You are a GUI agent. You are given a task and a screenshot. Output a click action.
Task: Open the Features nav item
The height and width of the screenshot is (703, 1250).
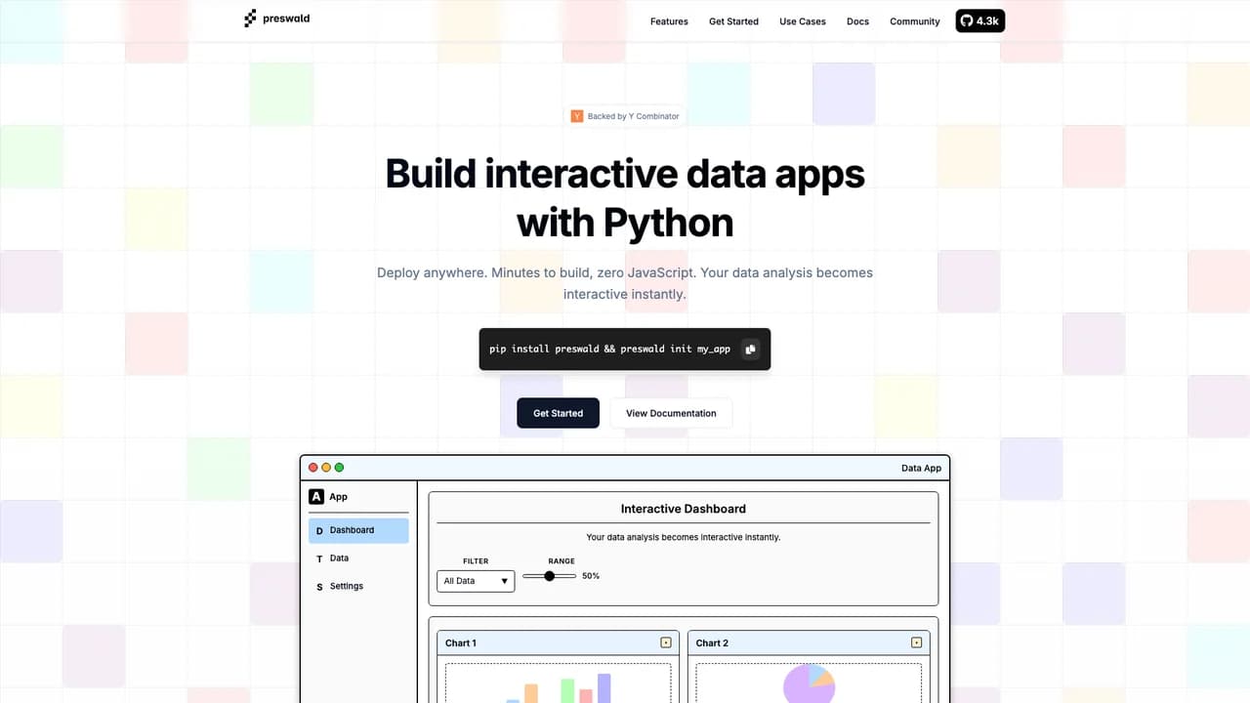(x=669, y=21)
